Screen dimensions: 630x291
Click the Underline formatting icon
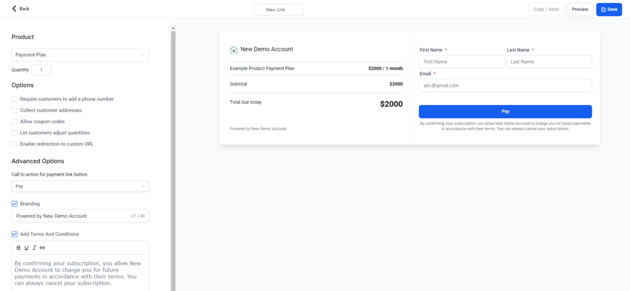(x=26, y=247)
